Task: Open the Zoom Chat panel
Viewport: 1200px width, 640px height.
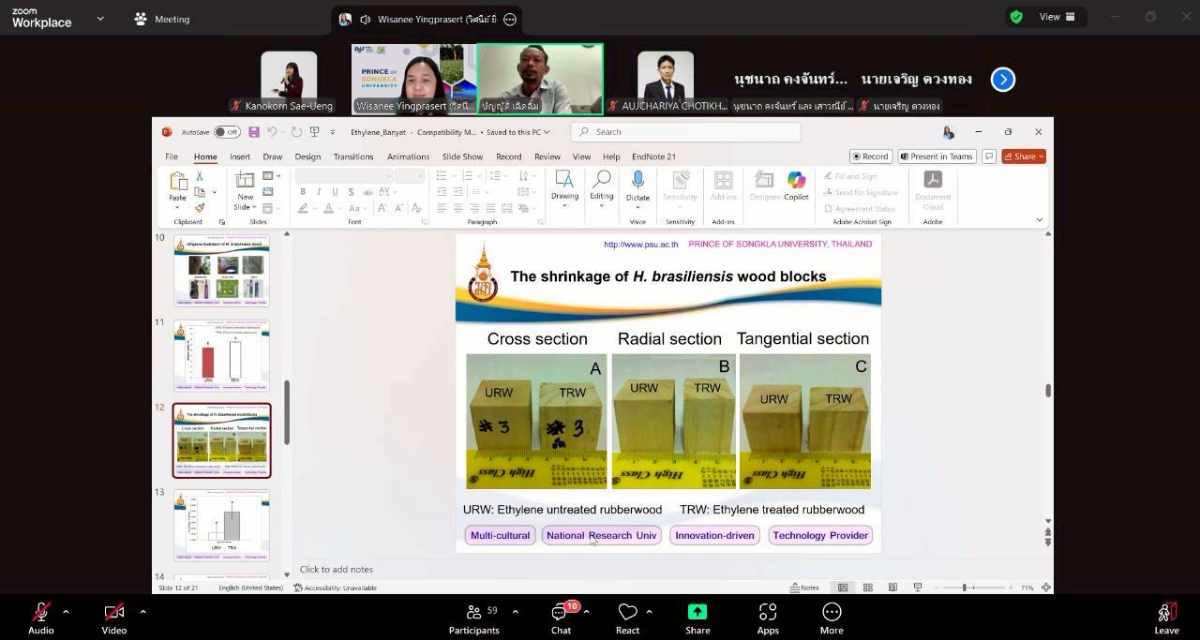Action: tap(561, 612)
